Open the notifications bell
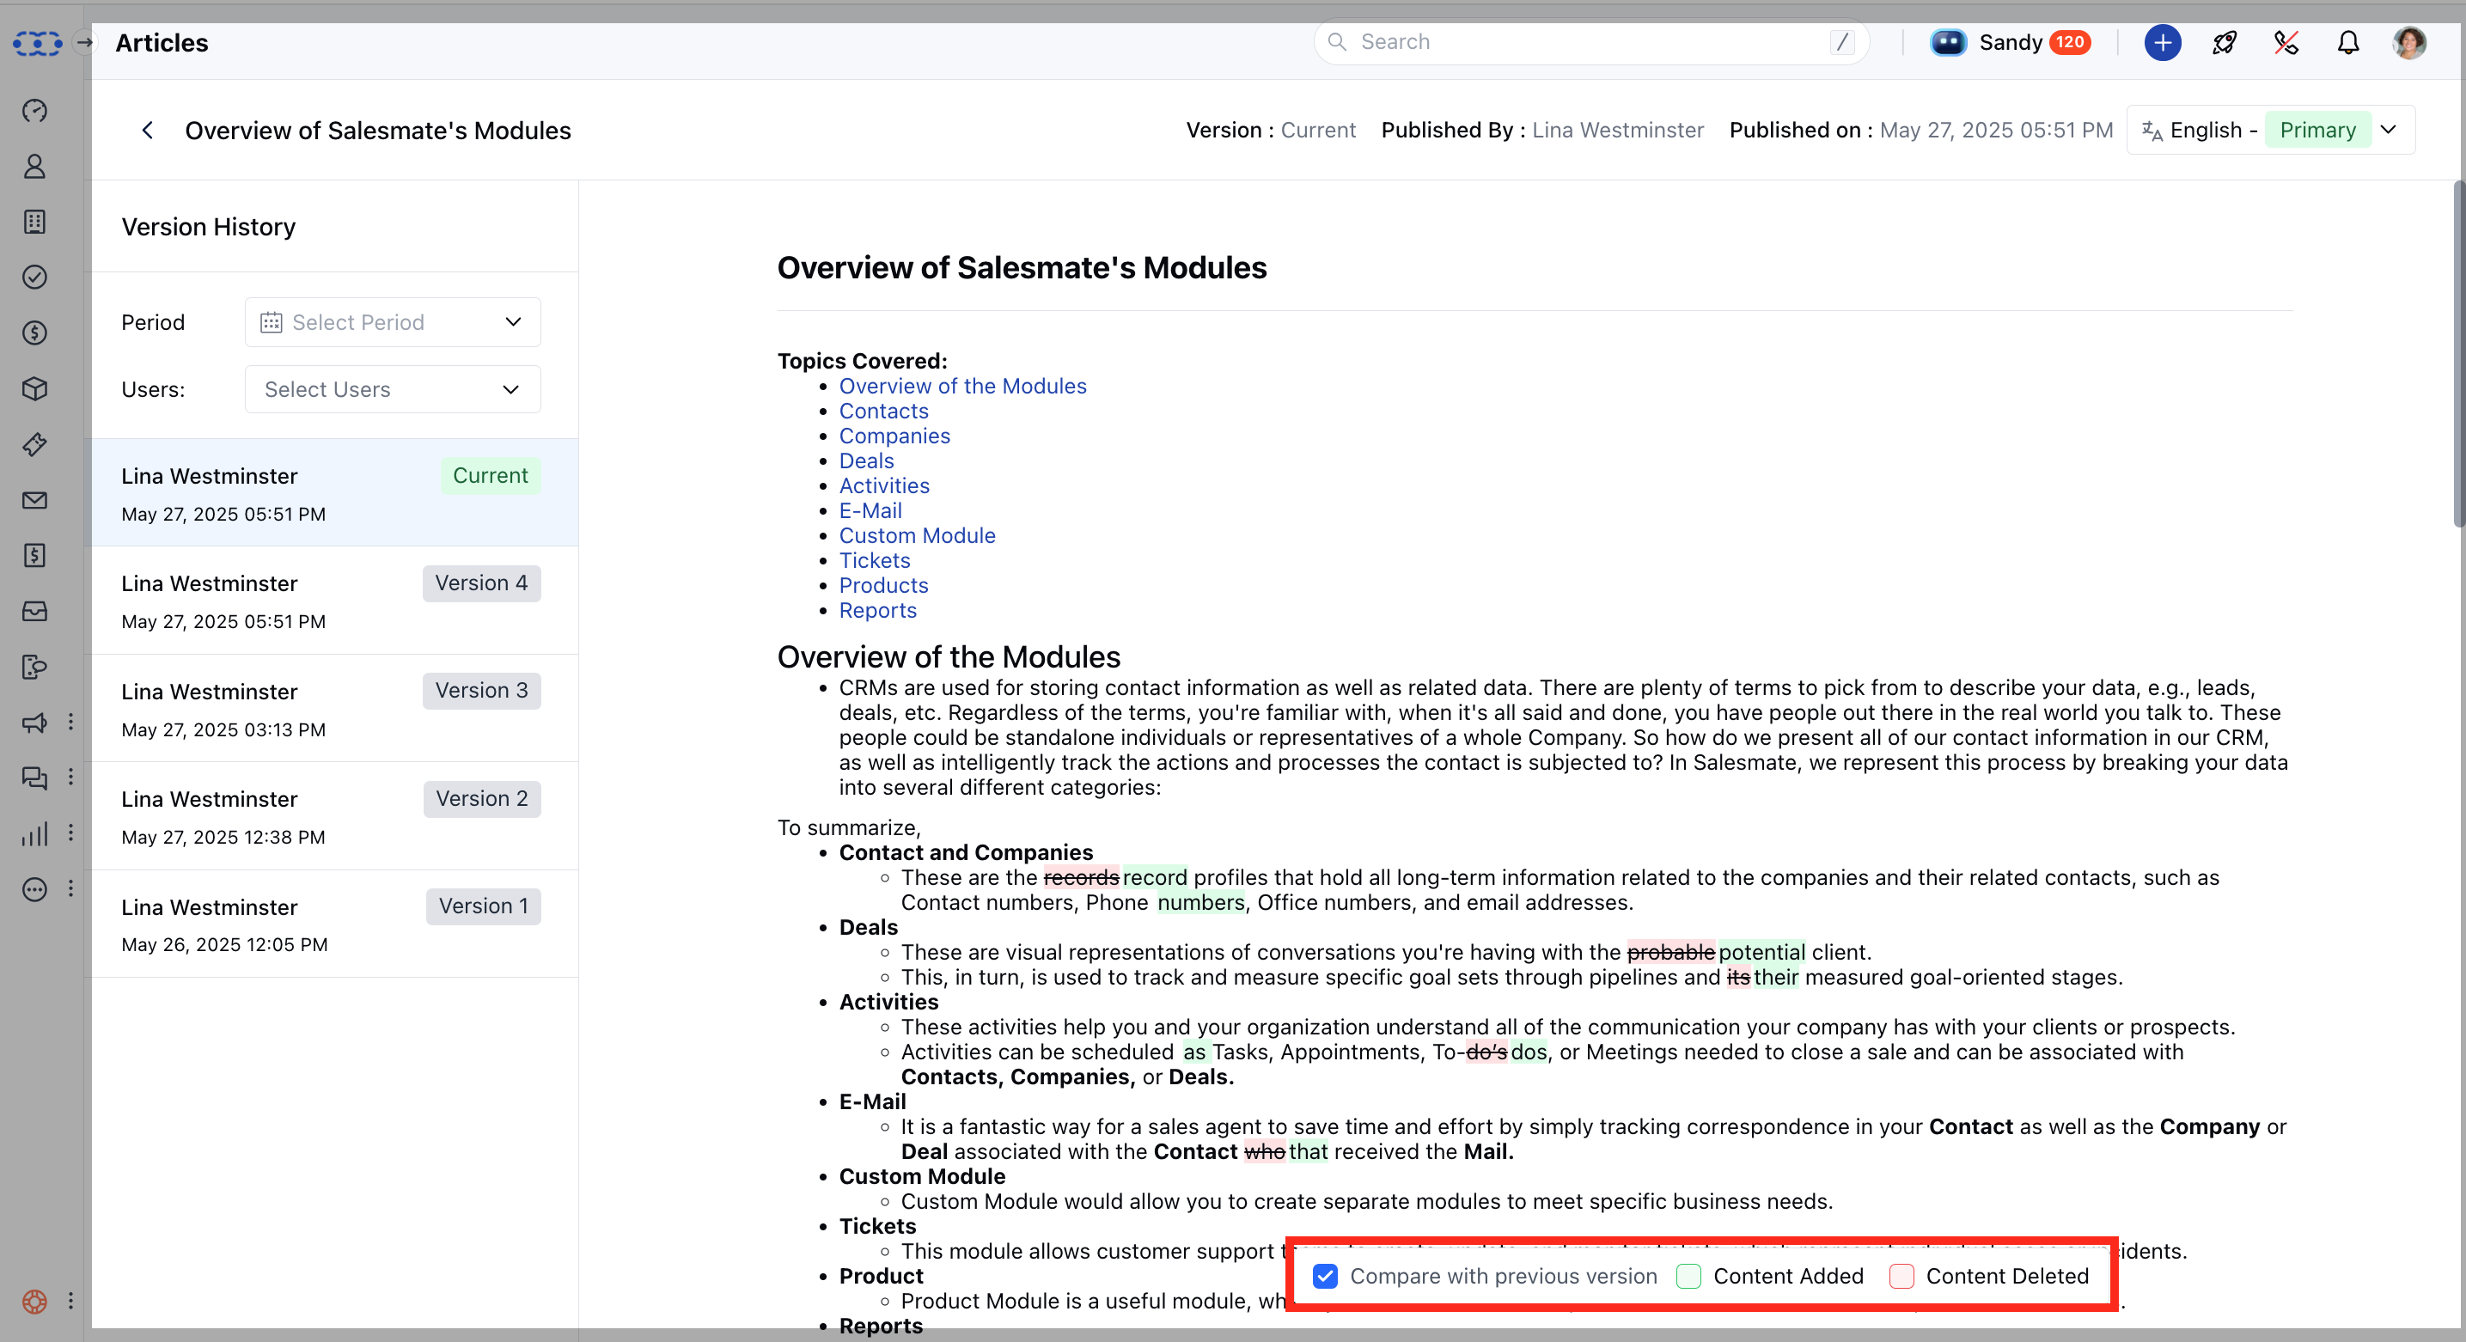Image resolution: width=2466 pixels, height=1342 pixels. coord(2348,42)
